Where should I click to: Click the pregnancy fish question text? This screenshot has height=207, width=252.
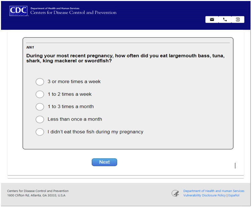[125, 58]
